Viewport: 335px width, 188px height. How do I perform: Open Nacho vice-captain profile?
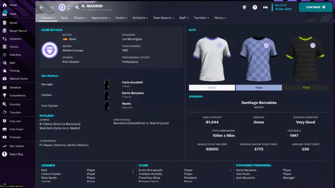tap(127, 103)
